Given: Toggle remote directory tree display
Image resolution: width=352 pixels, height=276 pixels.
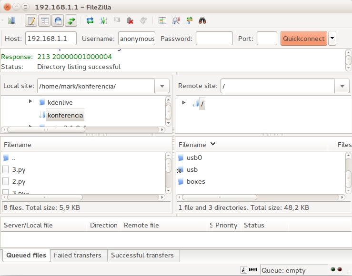Looking at the screenshot, I should (58, 21).
